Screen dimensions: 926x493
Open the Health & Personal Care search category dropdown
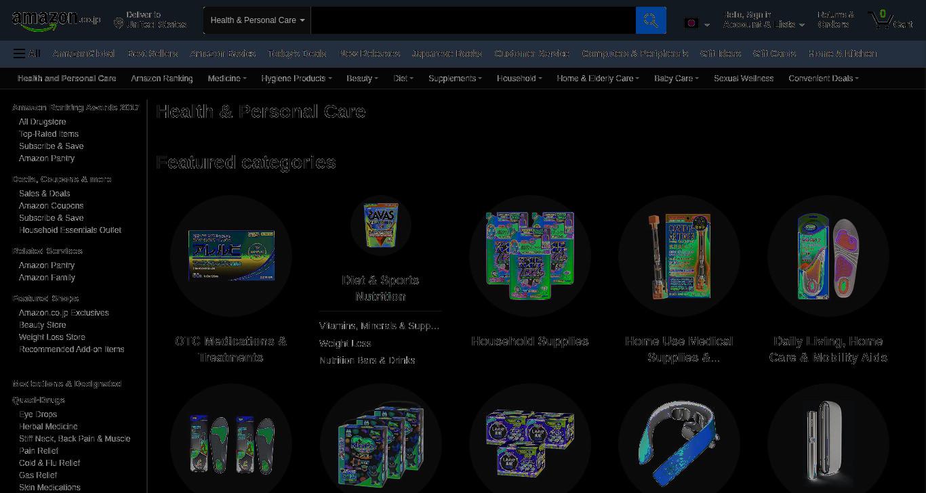257,20
